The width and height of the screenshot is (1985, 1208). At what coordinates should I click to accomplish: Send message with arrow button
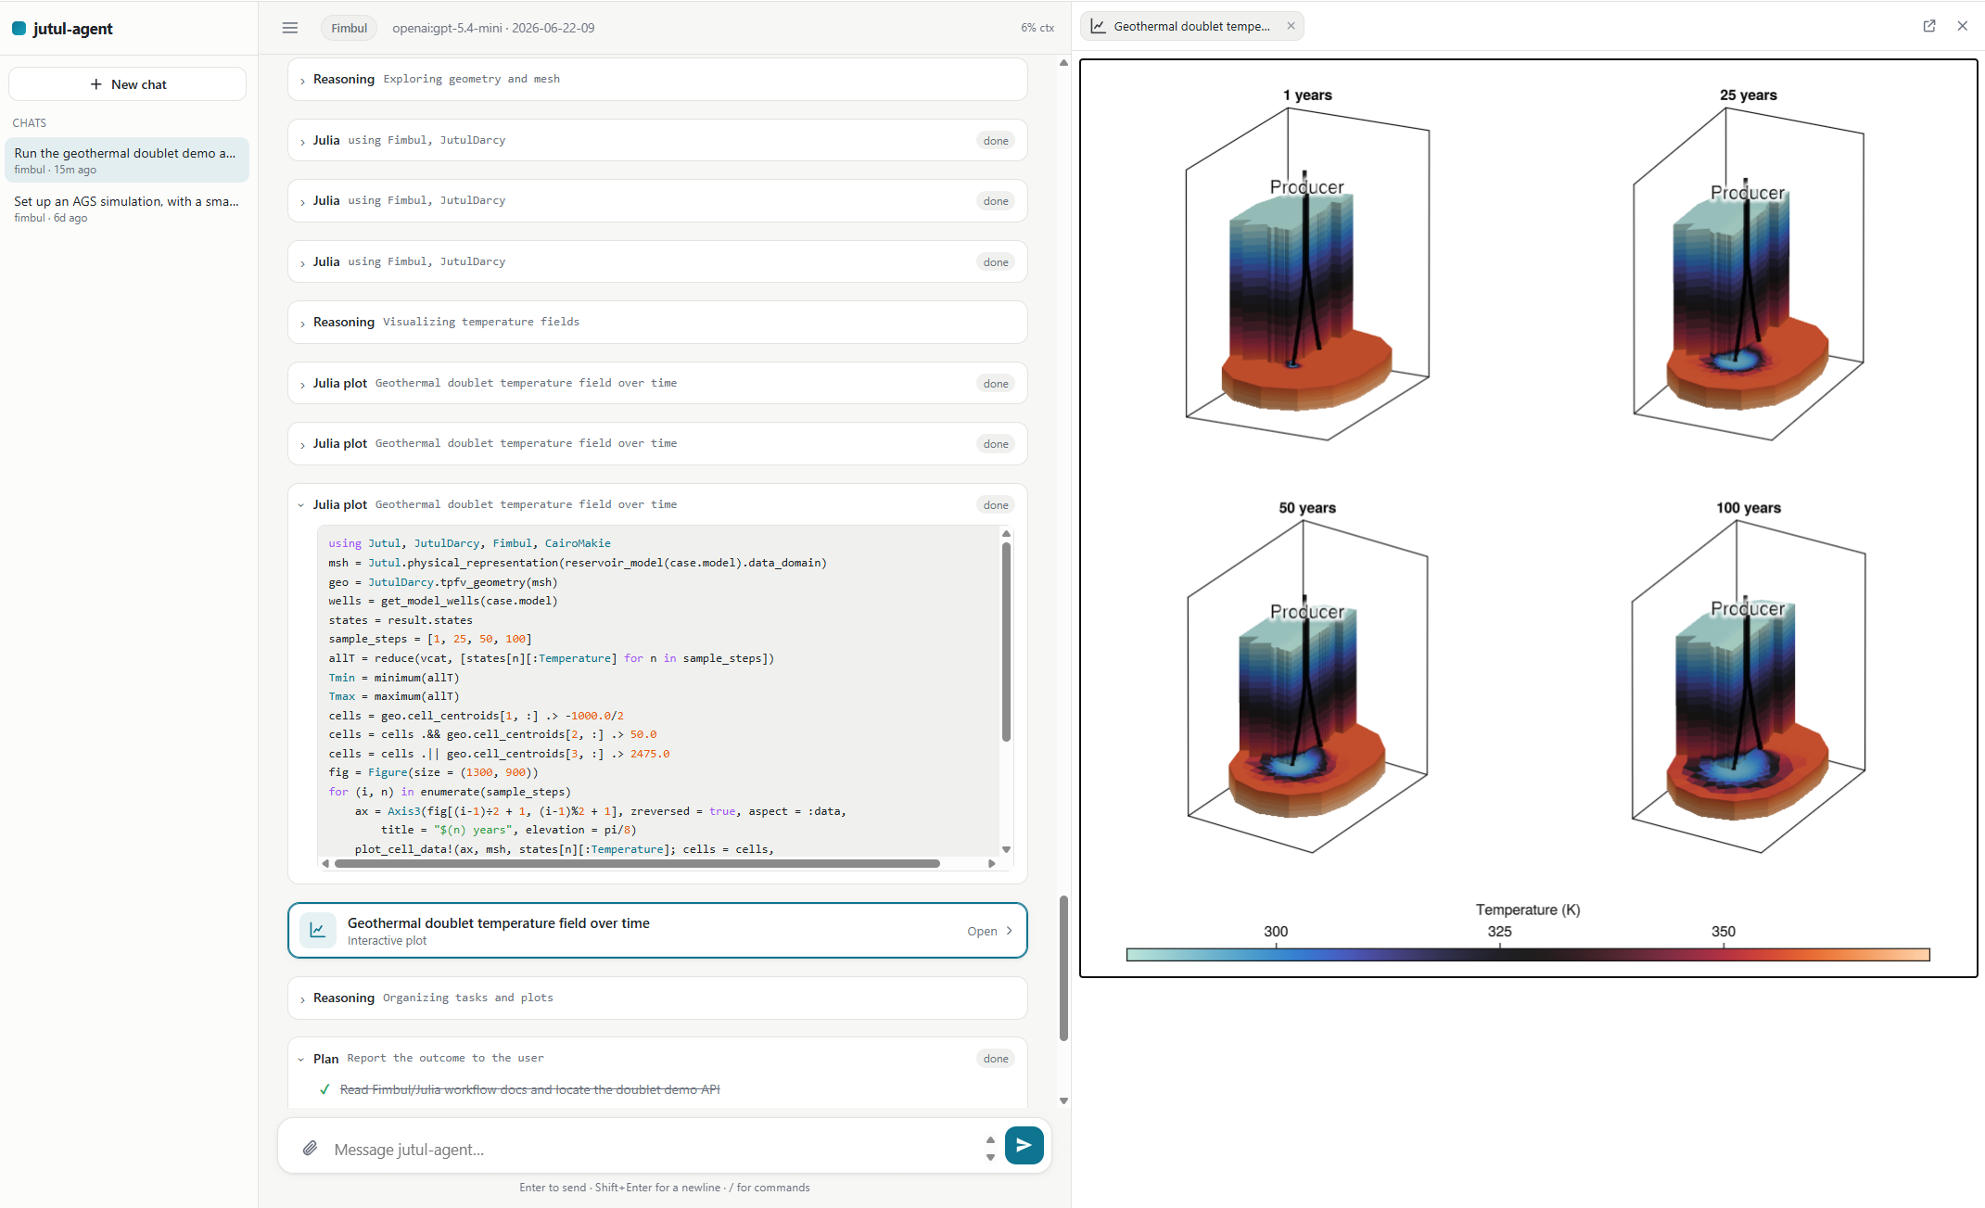tap(1024, 1145)
